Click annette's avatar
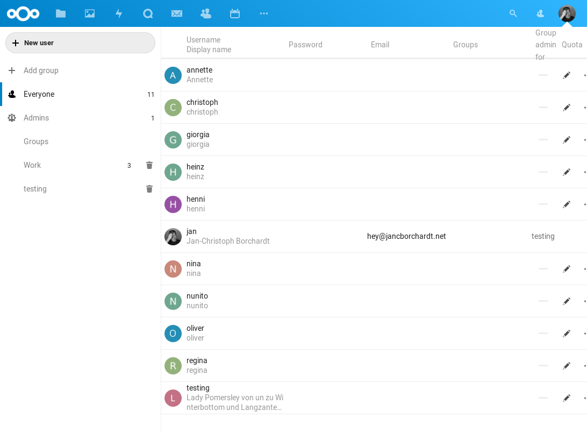587x432 pixels. click(173, 75)
